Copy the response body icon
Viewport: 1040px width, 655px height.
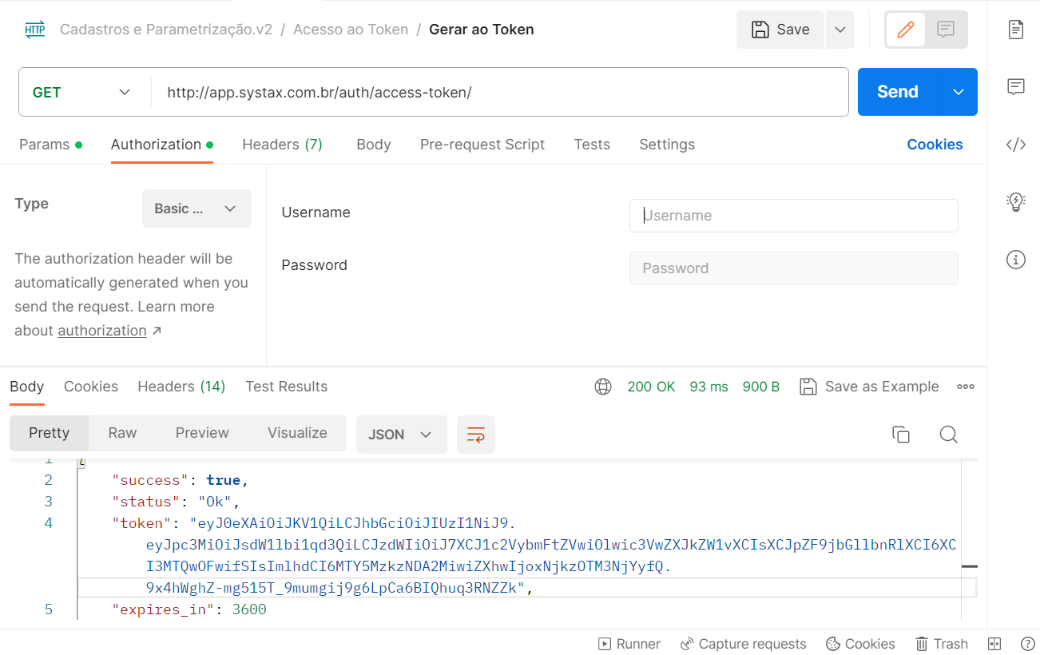901,435
